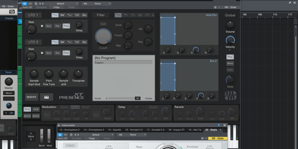Expand the filter type dropdown arrow

click(x=153, y=15)
